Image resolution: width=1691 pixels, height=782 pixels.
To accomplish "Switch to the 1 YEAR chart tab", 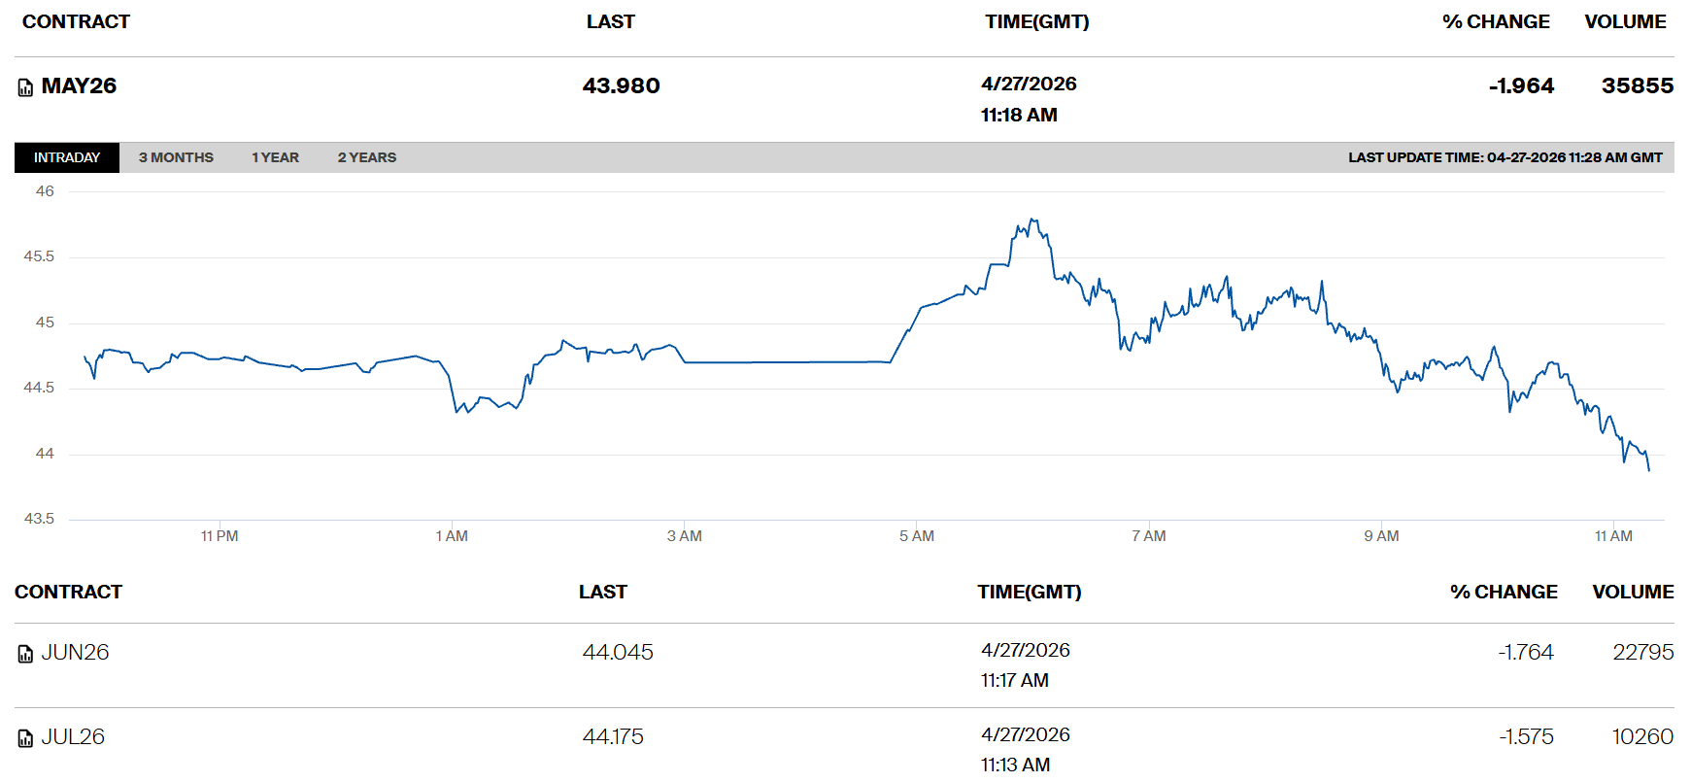I will [275, 157].
